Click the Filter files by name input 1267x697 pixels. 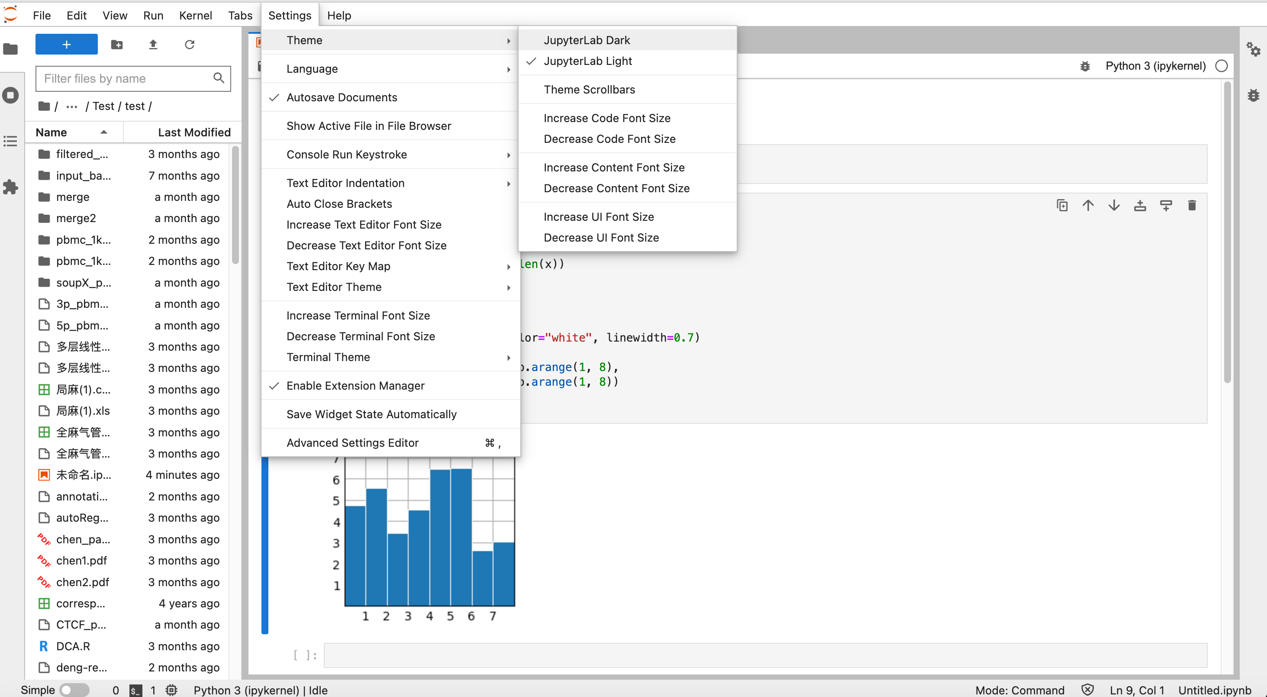[133, 77]
